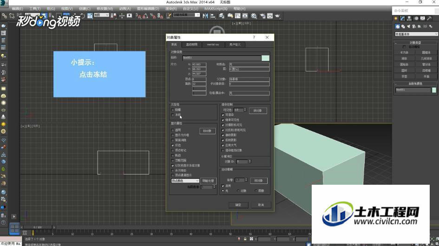Open the selection filter dropdown in toolbar
Screen dimensions: 439x246
pos(32,15)
